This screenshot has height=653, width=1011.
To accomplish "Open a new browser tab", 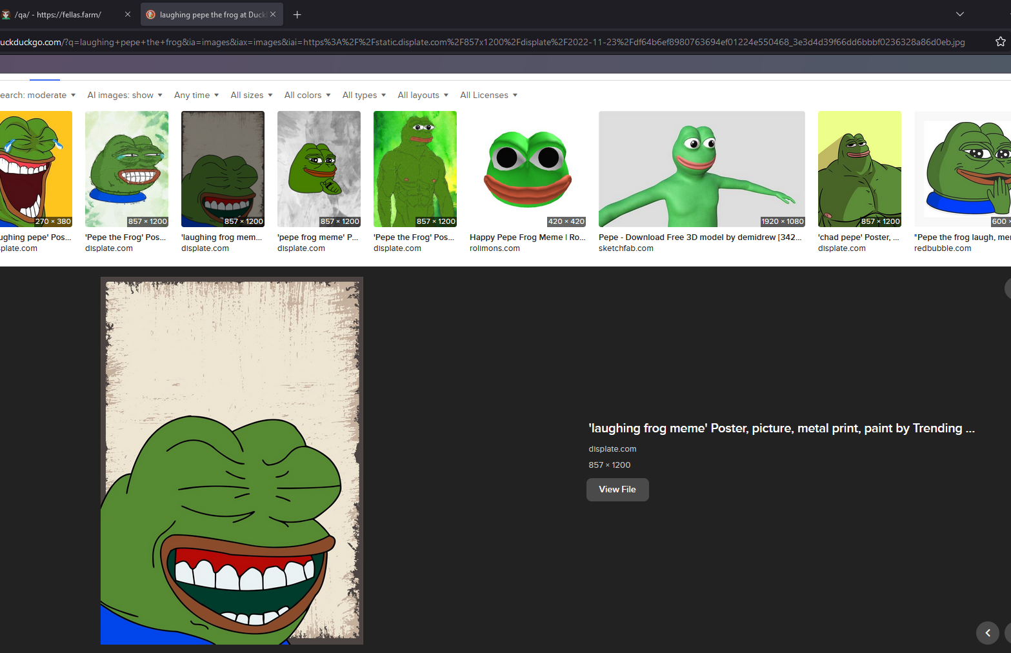I will coord(297,14).
